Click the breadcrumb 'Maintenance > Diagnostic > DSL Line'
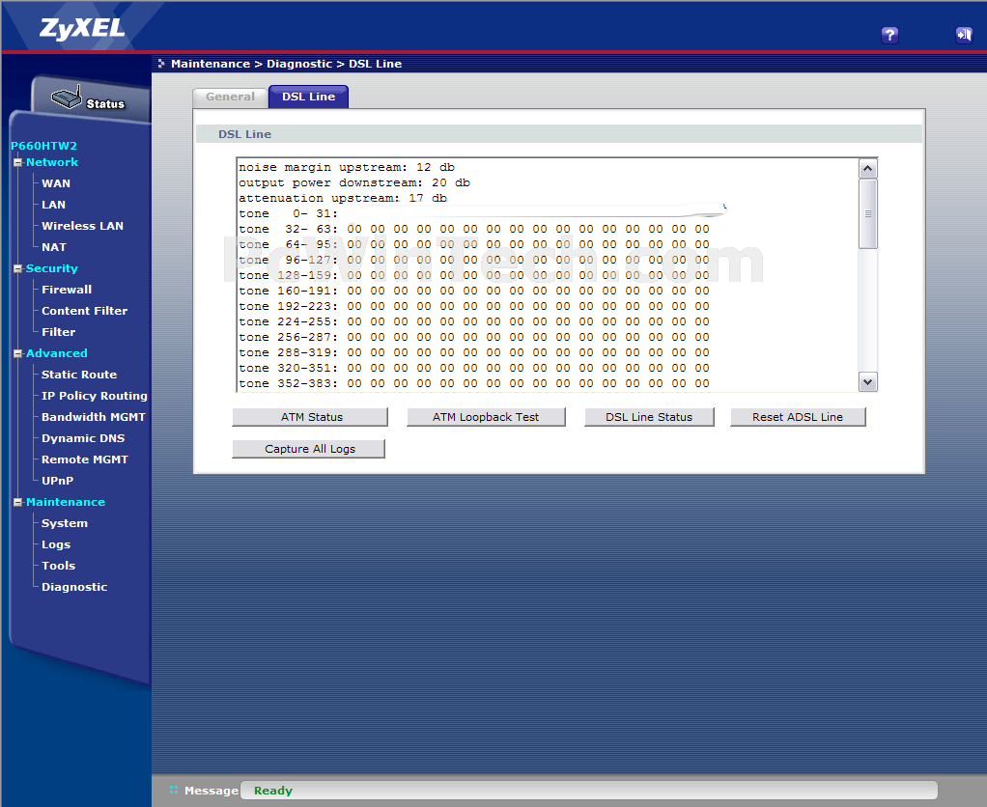This screenshot has width=987, height=807. 287,64
